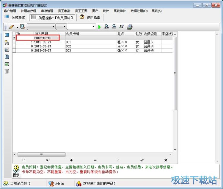Click the edit record navigator button

coord(118,160)
